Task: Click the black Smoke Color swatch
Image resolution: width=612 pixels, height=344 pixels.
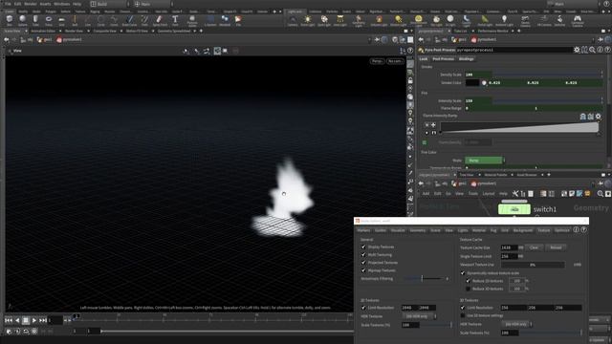Action: (471, 83)
